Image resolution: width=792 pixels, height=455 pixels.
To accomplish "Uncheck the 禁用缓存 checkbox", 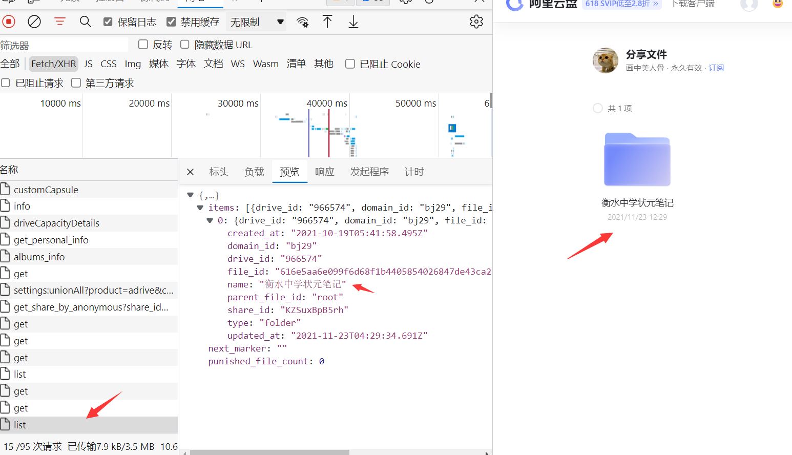I will point(172,22).
